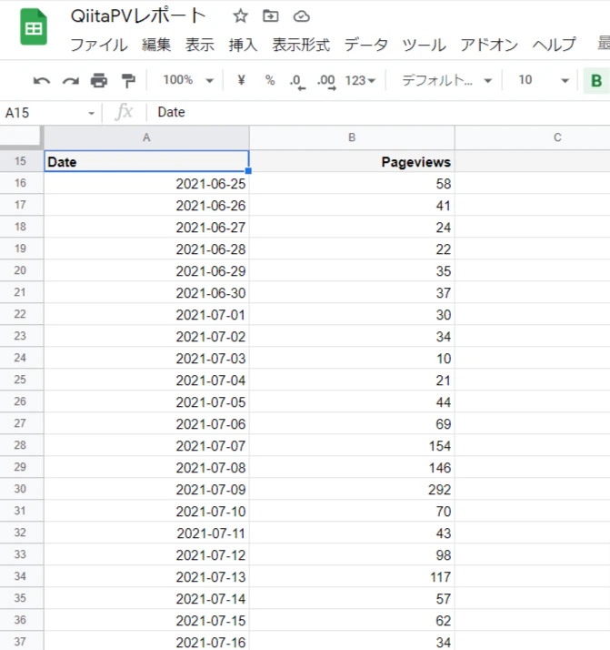Format as percent
Screen dimensions: 610x650
point(270,79)
